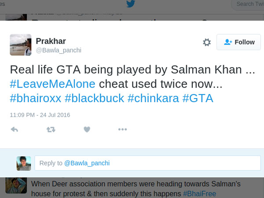Focus the Search Twitter field
This screenshot has height=198, width=264.
pos(249,4)
